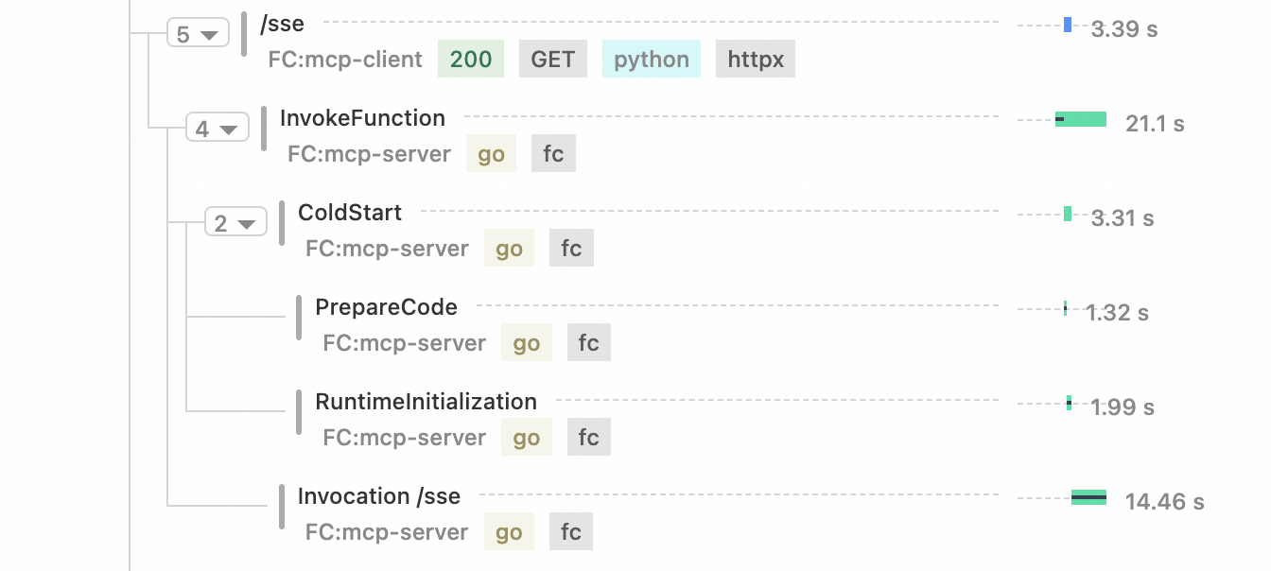Screen dimensions: 1271x571
Task: Click the FC:mcp-client service label
Action: [x=345, y=60]
